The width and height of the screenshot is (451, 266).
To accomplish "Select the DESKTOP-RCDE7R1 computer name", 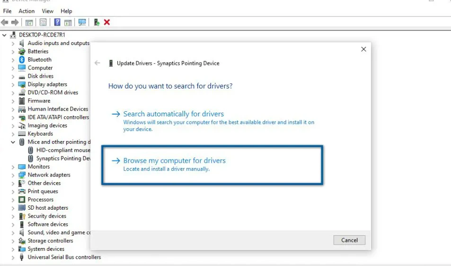I will point(42,35).
